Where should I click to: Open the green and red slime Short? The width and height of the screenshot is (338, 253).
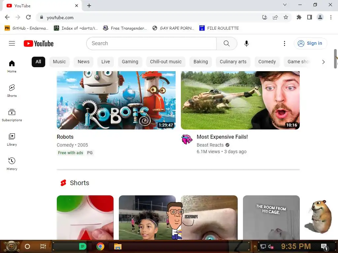85,217
